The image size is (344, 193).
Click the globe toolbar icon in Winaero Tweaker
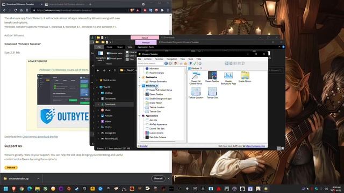tap(175, 63)
